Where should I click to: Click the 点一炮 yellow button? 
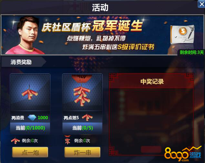(x=30, y=152)
